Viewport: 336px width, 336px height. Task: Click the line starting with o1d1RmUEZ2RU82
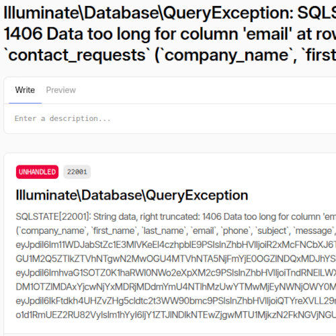[x=176, y=315]
